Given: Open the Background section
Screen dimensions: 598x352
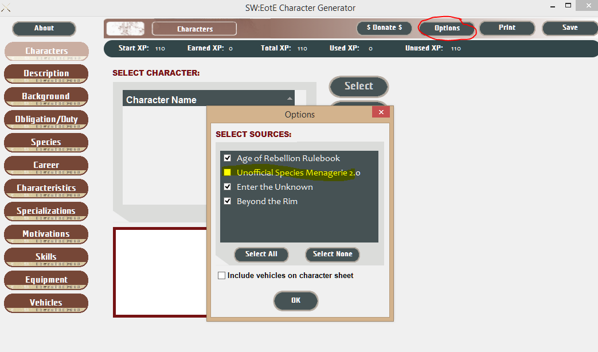Looking at the screenshot, I should point(46,96).
